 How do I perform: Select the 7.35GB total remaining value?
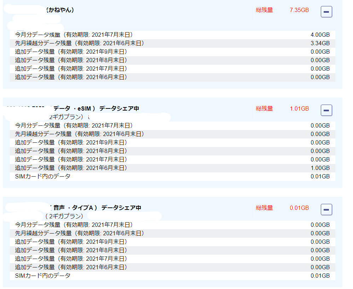(299, 10)
